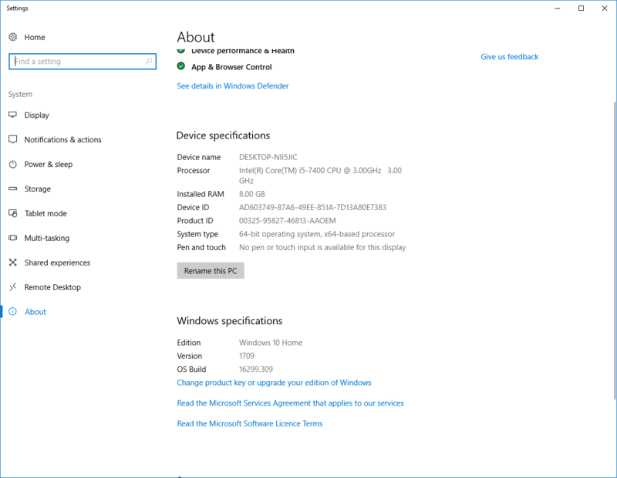
Task: Click Product ID value 00325-95827-46813-AAOEM
Action: point(287,221)
